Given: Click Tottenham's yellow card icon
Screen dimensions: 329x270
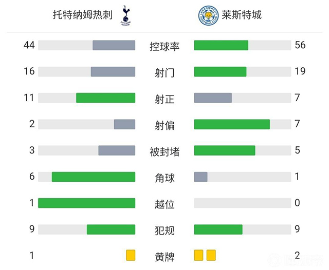Looking at the screenshot, I should coord(131,255).
